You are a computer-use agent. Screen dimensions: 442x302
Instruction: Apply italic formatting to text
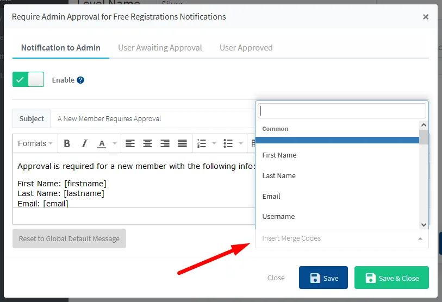tap(84, 144)
